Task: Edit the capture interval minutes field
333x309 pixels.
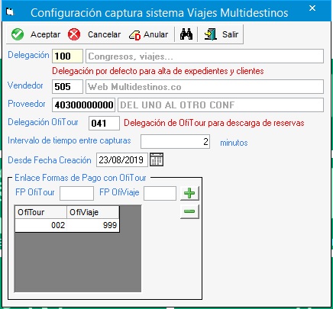Action: [175, 142]
